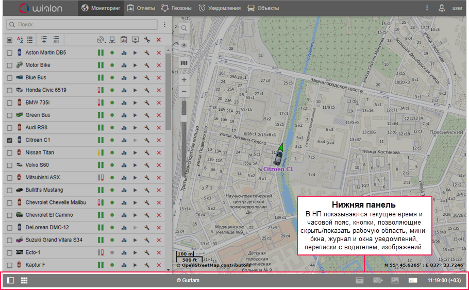Zoom out the map with minus button
This screenshot has height=290, width=469.
[184, 92]
